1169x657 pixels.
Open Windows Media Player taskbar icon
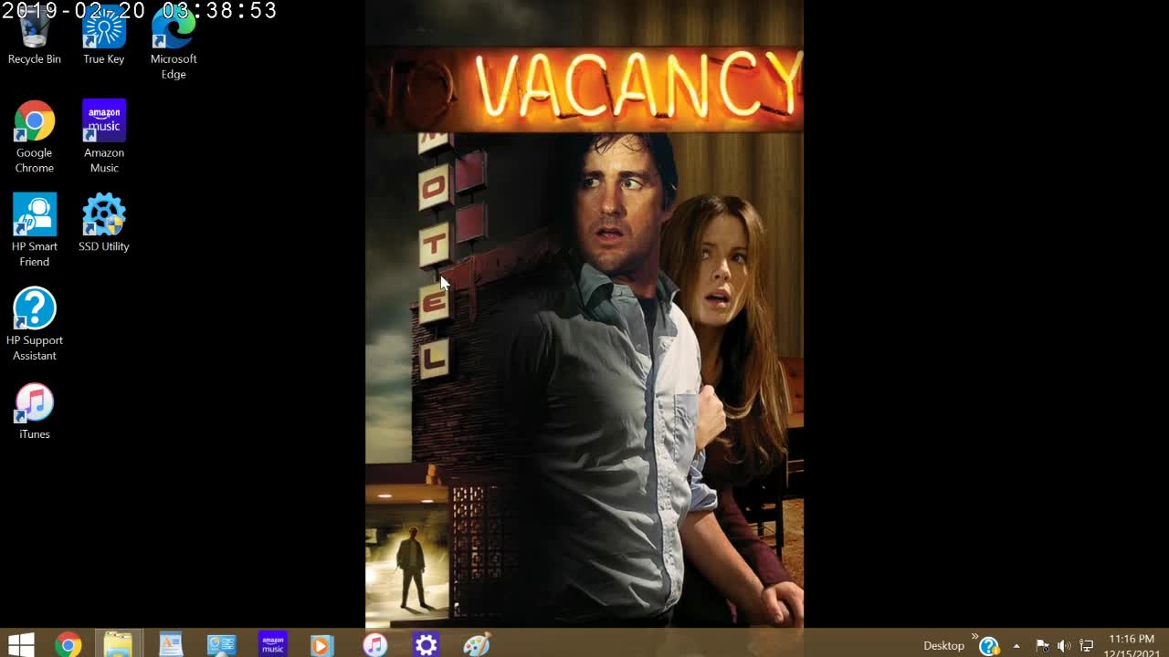[x=321, y=645]
